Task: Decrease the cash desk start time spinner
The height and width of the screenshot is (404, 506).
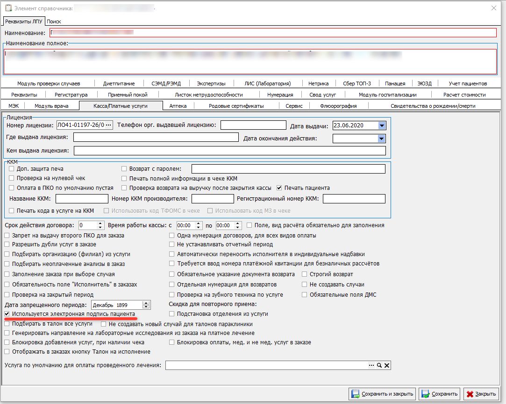Action: [199, 228]
